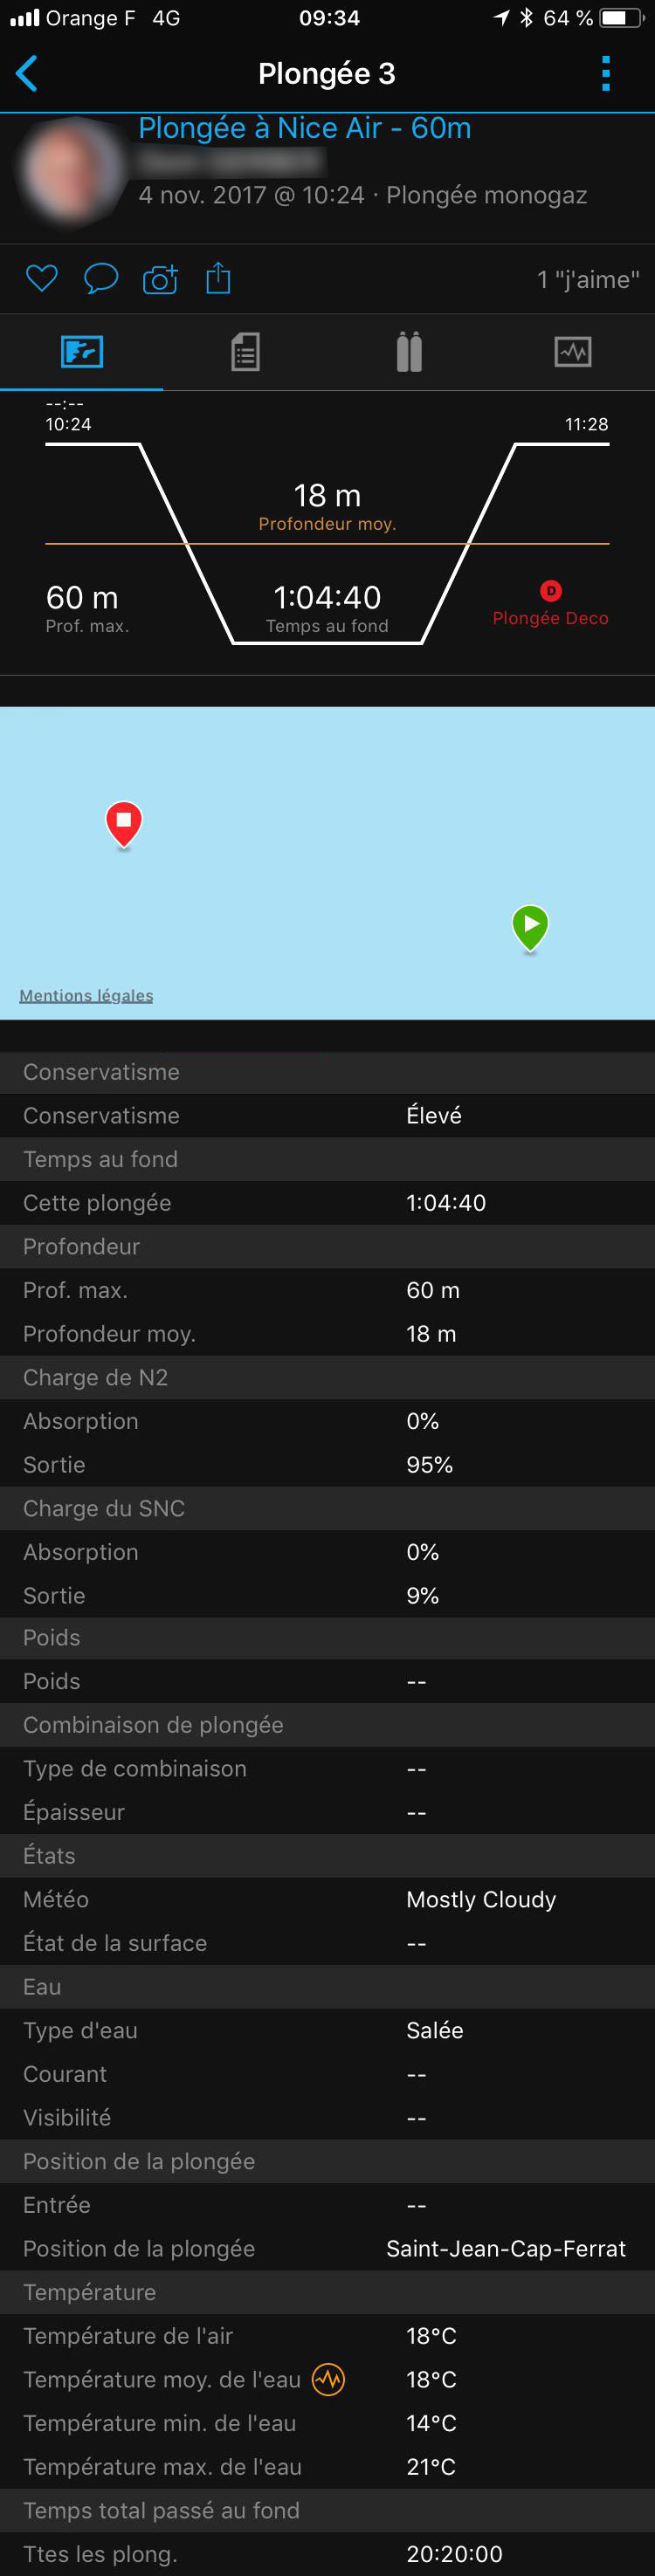Open the gas tanks tab
Screen dimensions: 655x2576
click(x=409, y=352)
